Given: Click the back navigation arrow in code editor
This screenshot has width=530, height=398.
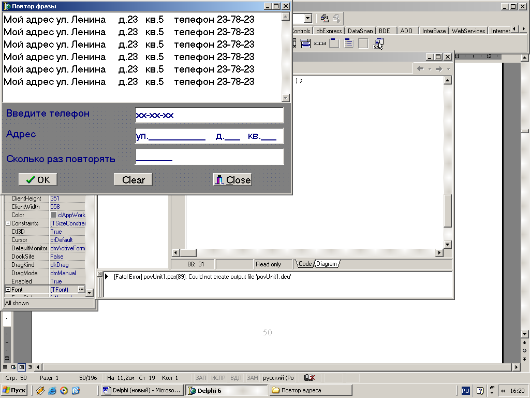Looking at the screenshot, I should [420, 69].
